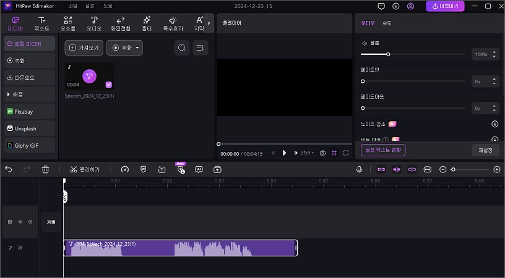Switch to the 오디오 properties tab
The height and width of the screenshot is (278, 505).
[x=368, y=23]
